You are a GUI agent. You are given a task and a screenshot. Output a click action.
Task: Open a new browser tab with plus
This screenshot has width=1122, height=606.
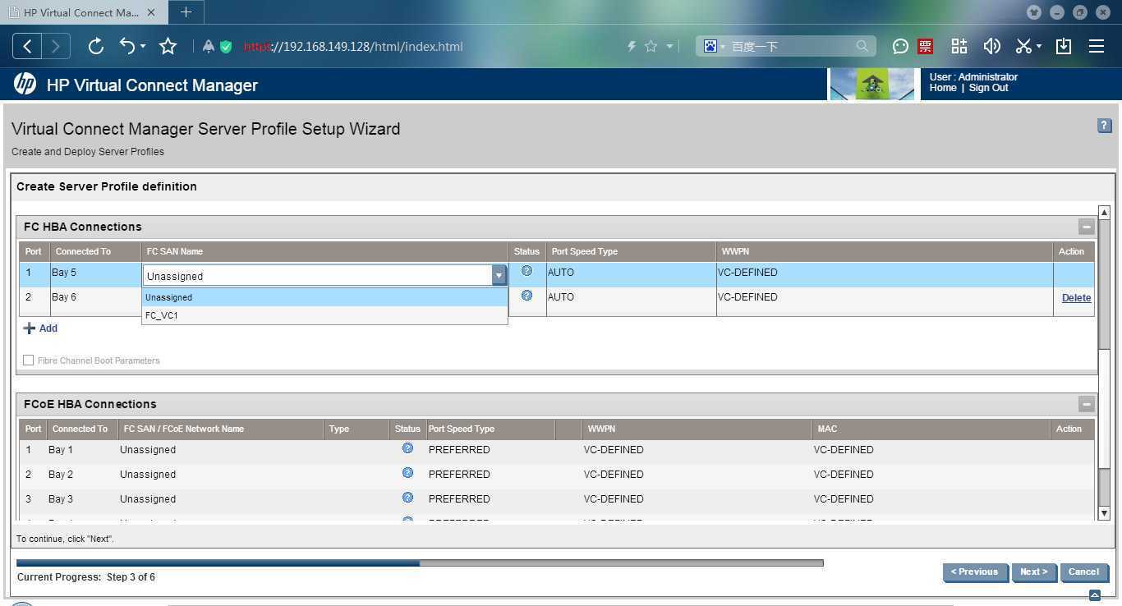point(186,11)
